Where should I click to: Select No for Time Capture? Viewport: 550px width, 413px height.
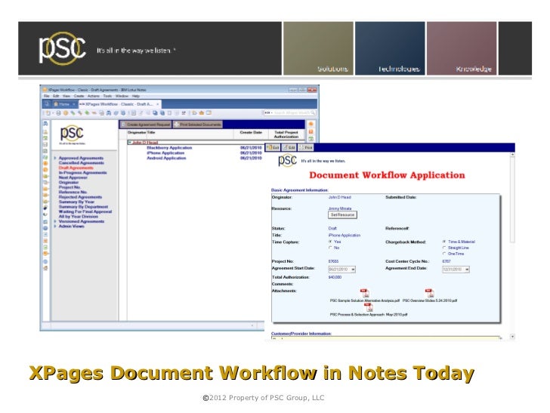tap(330, 248)
